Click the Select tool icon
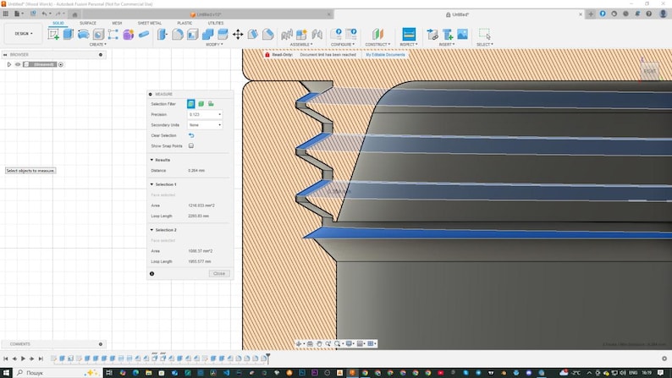672x378 pixels. (x=485, y=34)
